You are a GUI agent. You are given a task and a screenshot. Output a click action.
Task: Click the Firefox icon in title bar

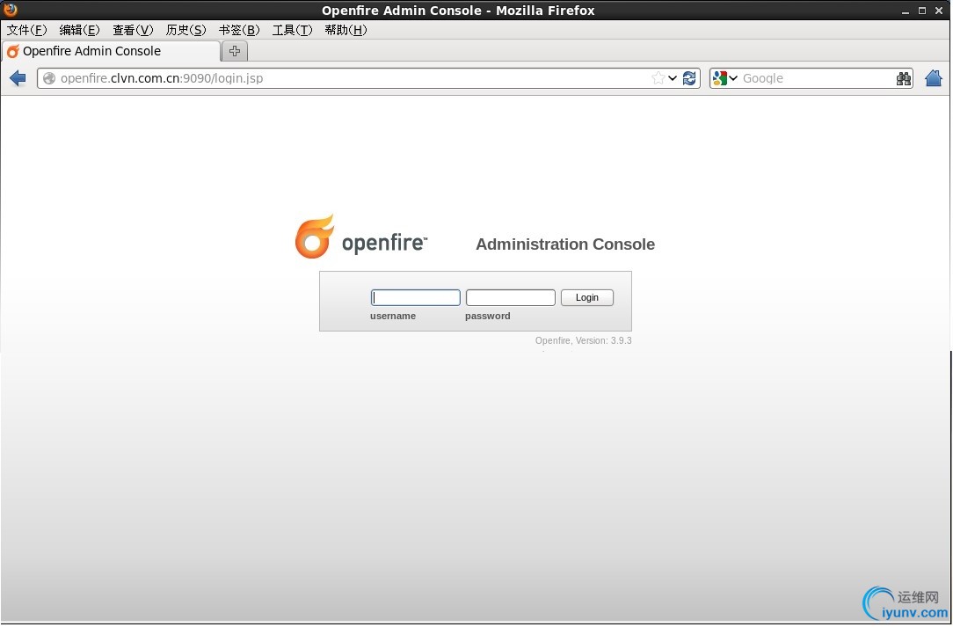(10, 10)
